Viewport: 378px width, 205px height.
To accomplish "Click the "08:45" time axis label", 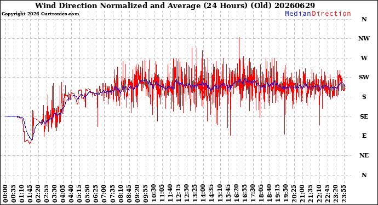I will tap(129, 194).
